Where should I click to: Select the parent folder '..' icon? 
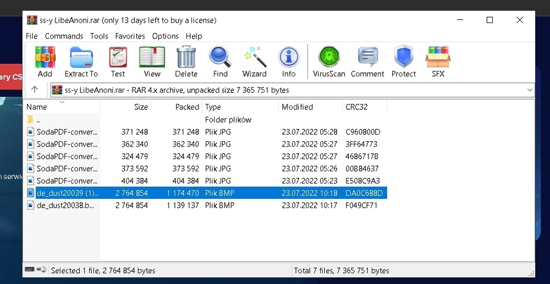click(x=30, y=119)
